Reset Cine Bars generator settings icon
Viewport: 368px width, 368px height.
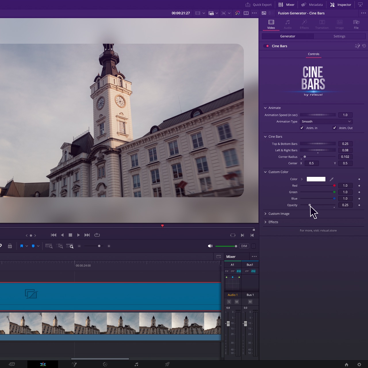pos(364,46)
